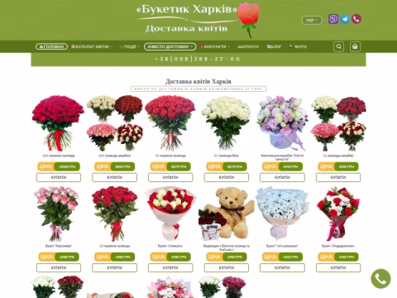This screenshot has height=298, width=397.
Task: Click the Букетик Харків rose logo
Action: (198, 20)
